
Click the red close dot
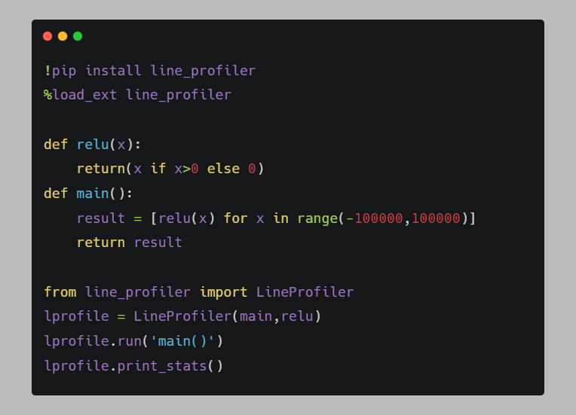tap(47, 36)
